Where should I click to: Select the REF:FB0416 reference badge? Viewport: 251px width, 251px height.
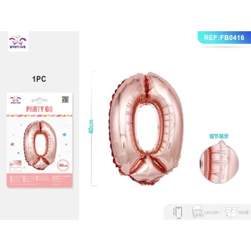[x=224, y=37]
